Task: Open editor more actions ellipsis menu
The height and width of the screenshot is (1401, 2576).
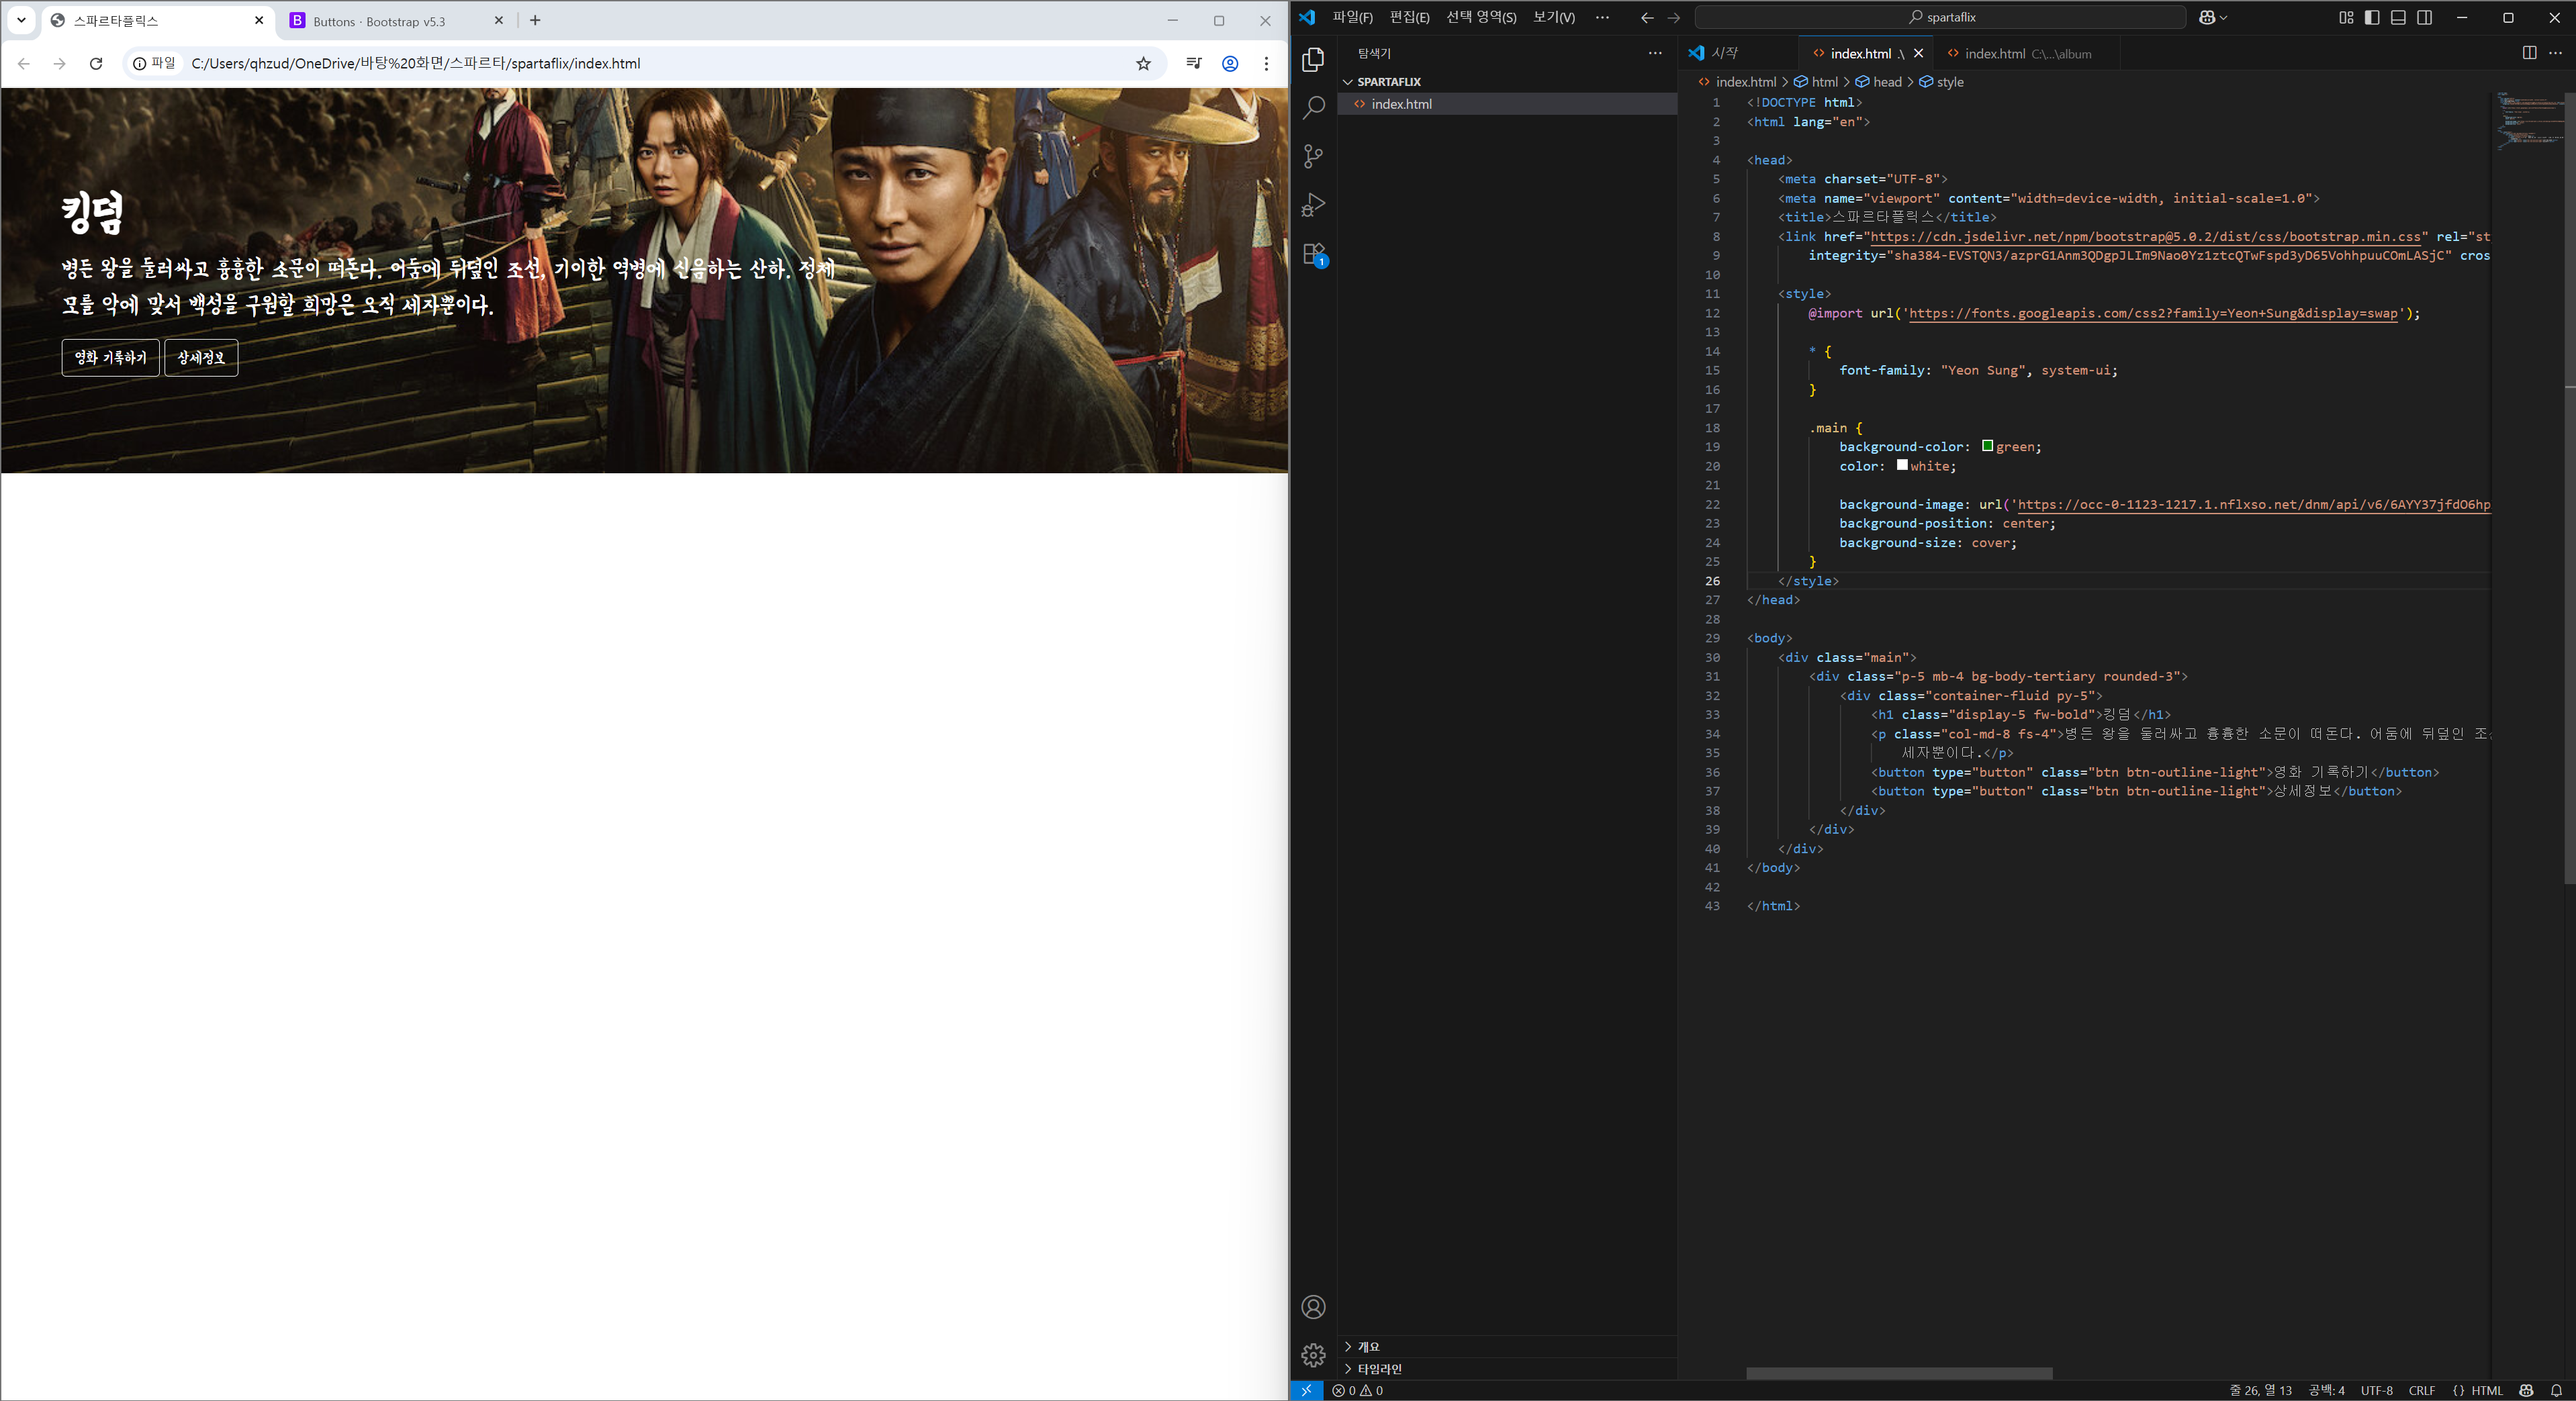Action: coord(2555,53)
